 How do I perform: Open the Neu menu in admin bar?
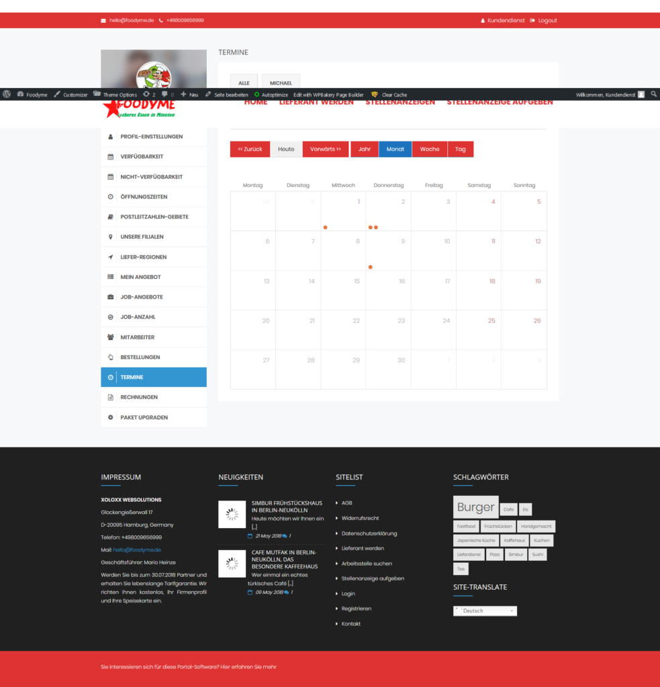[x=189, y=95]
